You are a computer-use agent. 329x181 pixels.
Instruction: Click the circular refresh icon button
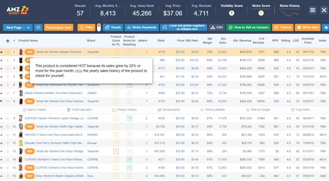[x=38, y=27]
